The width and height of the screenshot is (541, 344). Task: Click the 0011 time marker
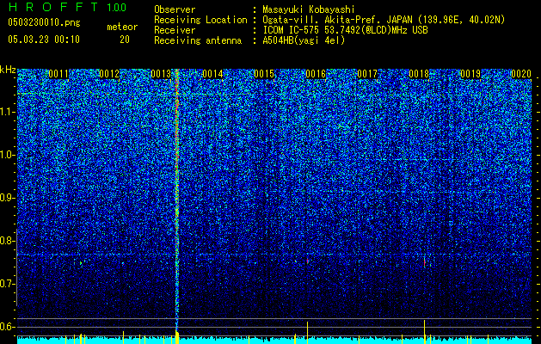(x=58, y=74)
